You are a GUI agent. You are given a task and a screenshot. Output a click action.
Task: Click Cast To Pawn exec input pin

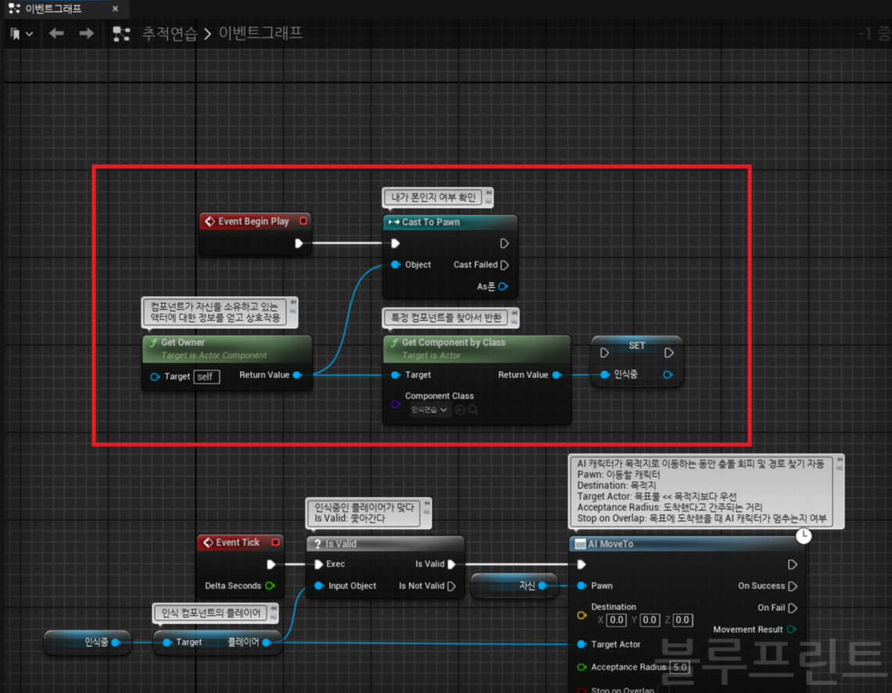click(396, 243)
